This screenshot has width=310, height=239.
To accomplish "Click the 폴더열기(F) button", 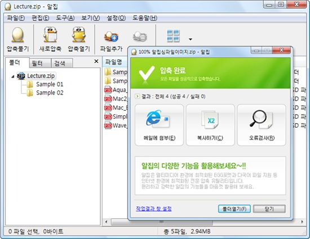I will 234,209.
